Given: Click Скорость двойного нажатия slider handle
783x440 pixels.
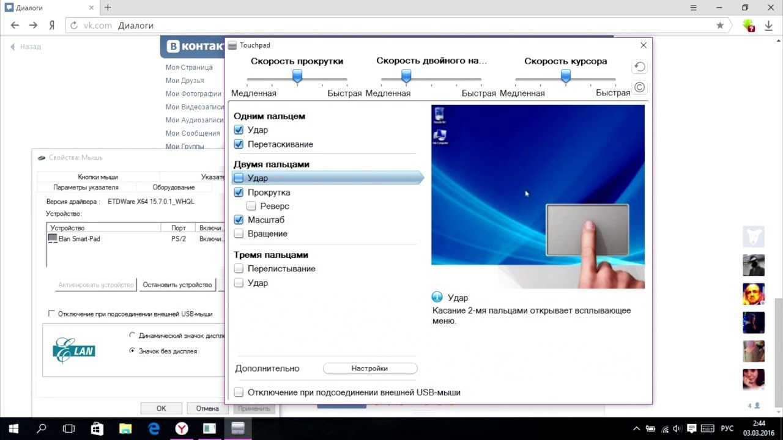Looking at the screenshot, I should point(406,76).
